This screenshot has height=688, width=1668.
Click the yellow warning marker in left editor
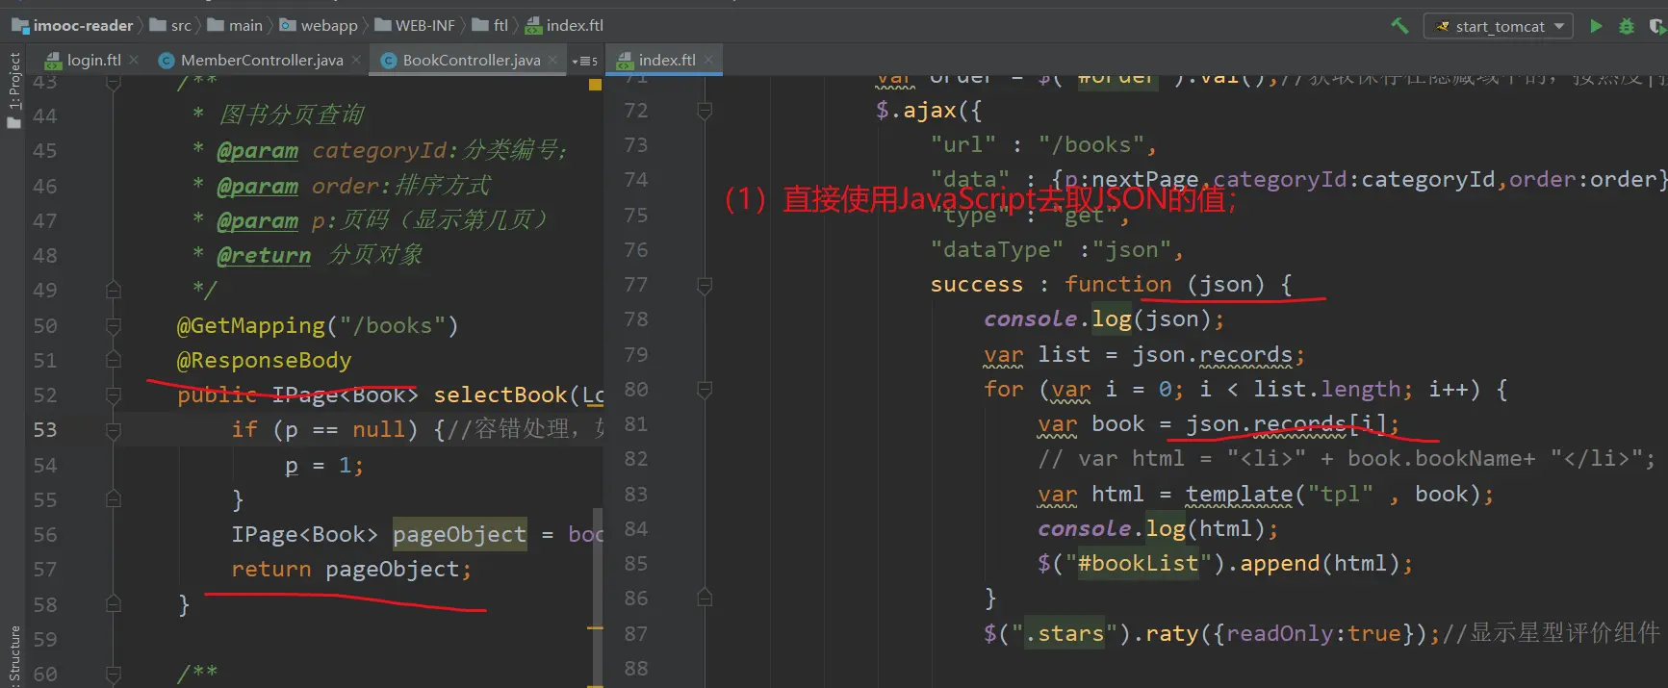[x=595, y=85]
